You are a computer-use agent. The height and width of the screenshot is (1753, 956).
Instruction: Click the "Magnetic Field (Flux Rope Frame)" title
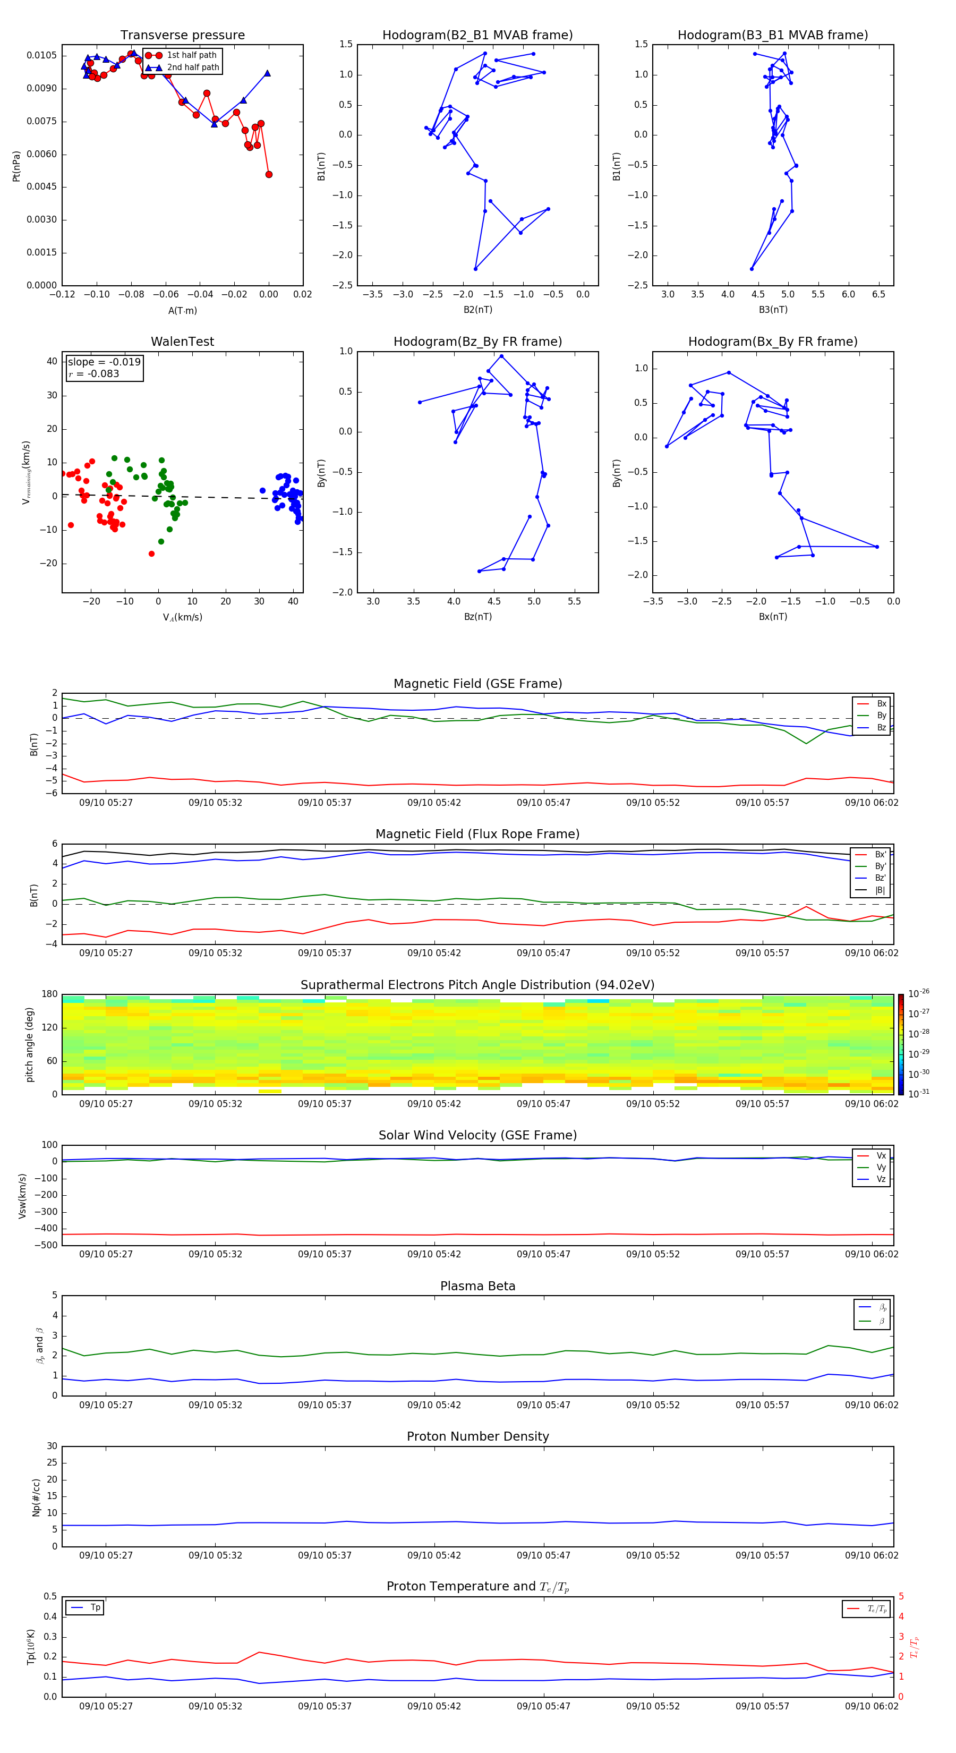(x=477, y=835)
